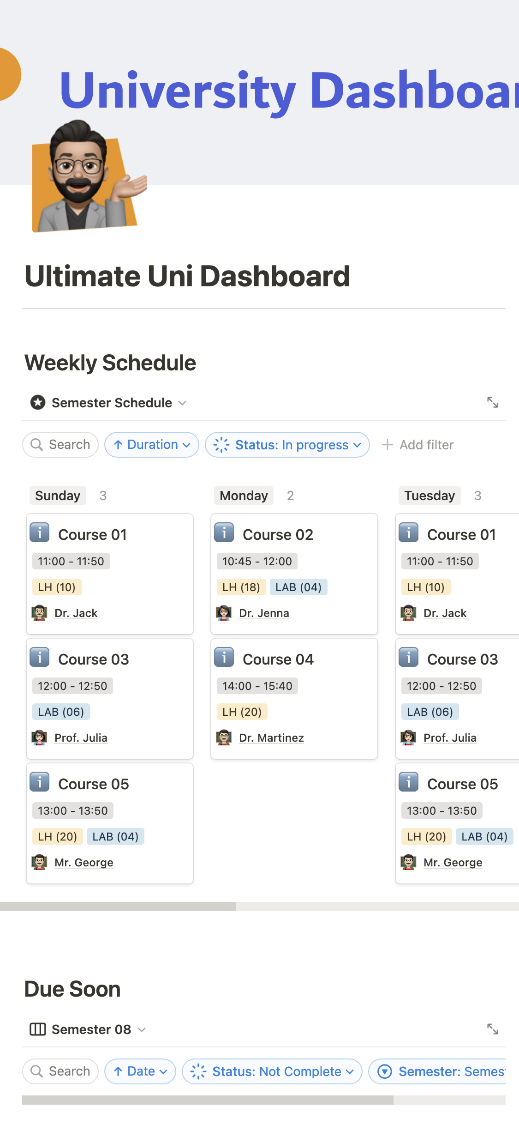The width and height of the screenshot is (519, 1125).
Task: Click the info icon on Monday's Course 04
Action: (224, 657)
